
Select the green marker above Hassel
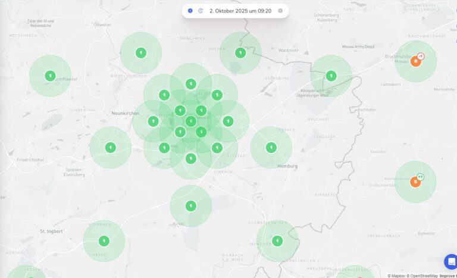click(x=104, y=241)
